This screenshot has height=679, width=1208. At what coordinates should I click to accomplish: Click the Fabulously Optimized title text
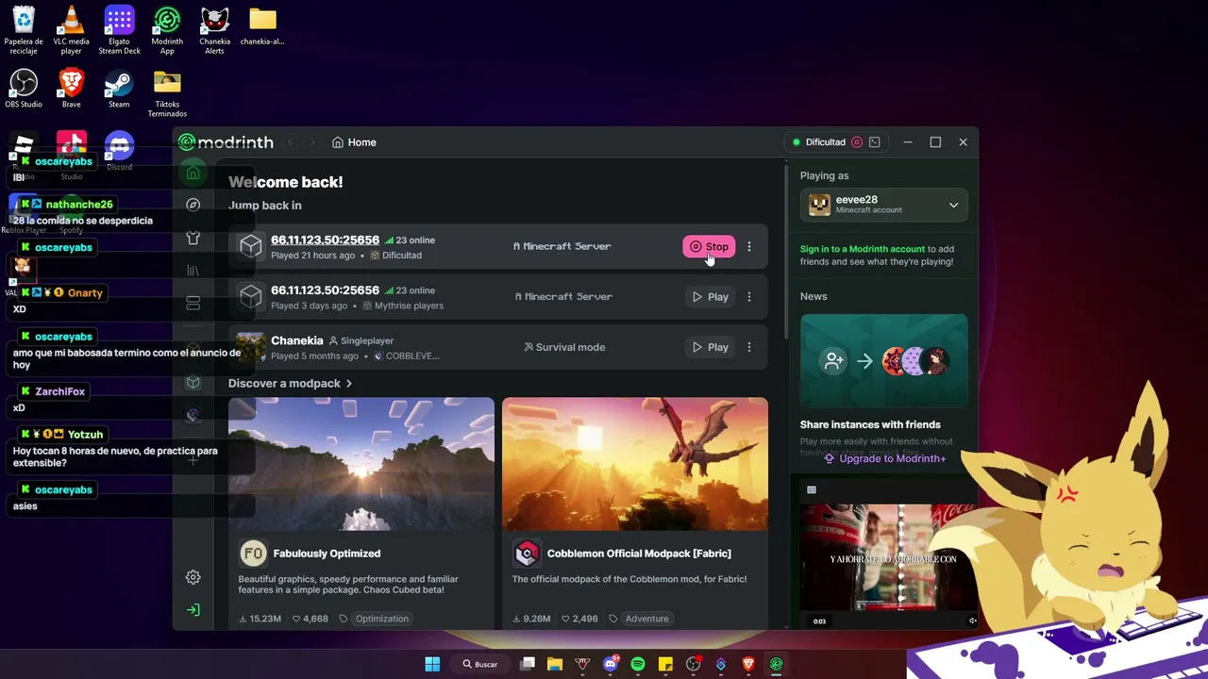327,554
